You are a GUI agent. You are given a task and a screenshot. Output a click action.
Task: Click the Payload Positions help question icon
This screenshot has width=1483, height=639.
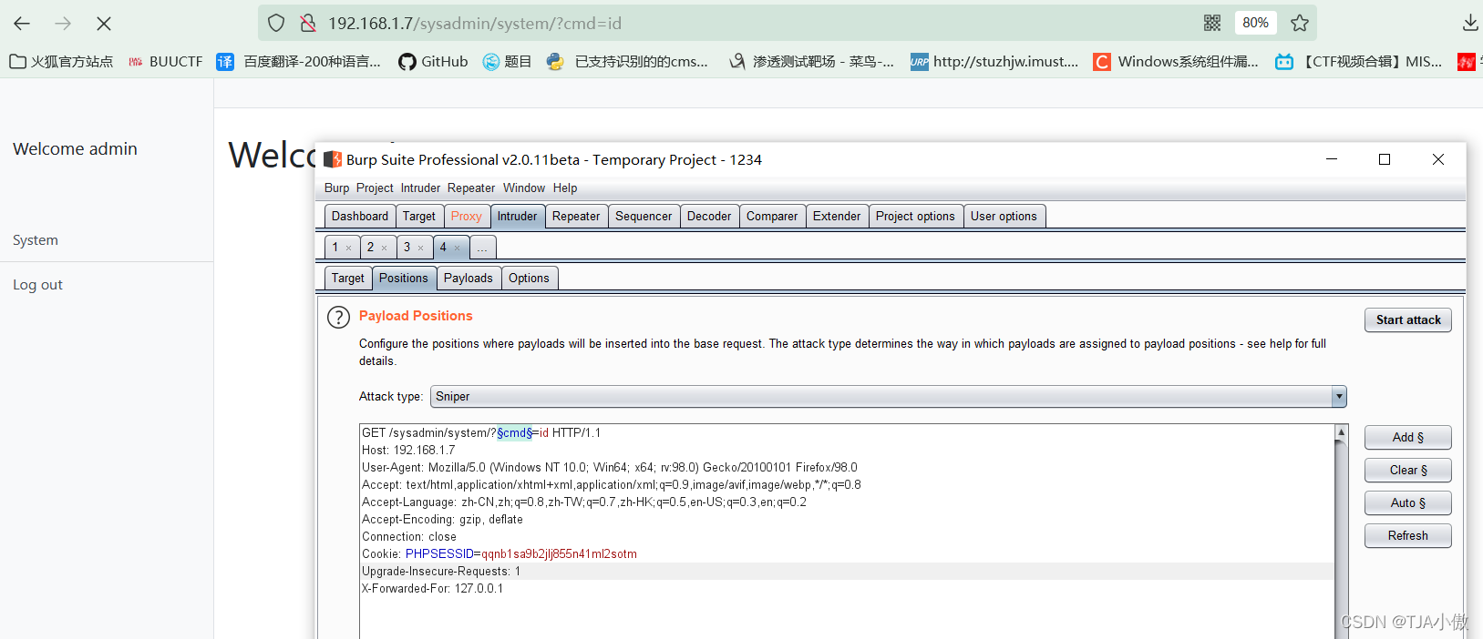point(338,317)
